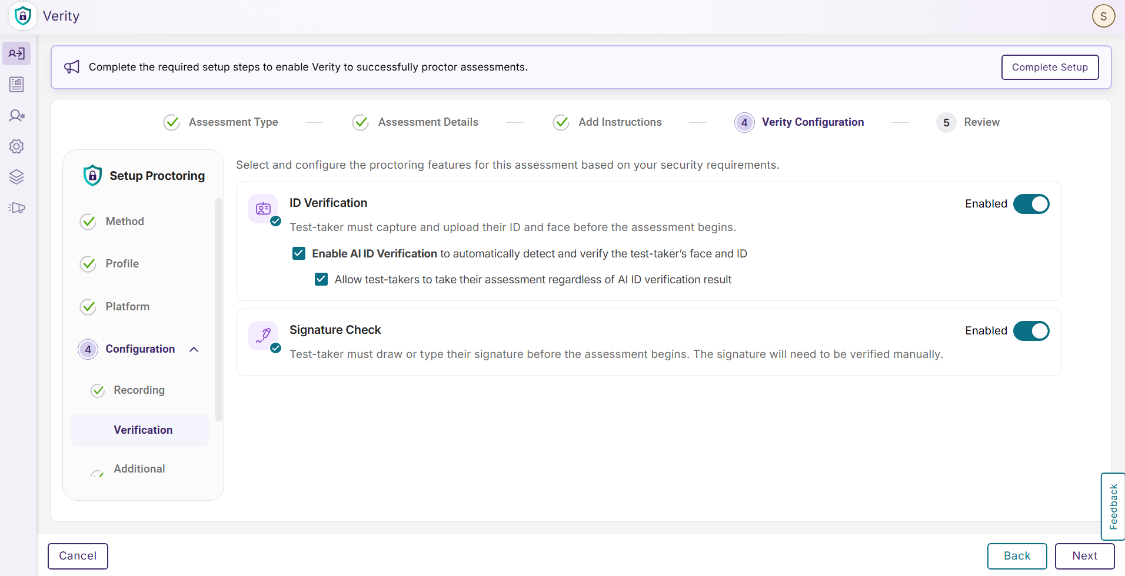Click the ID Verification heading
Viewport: 1125px width, 576px height.
(328, 203)
